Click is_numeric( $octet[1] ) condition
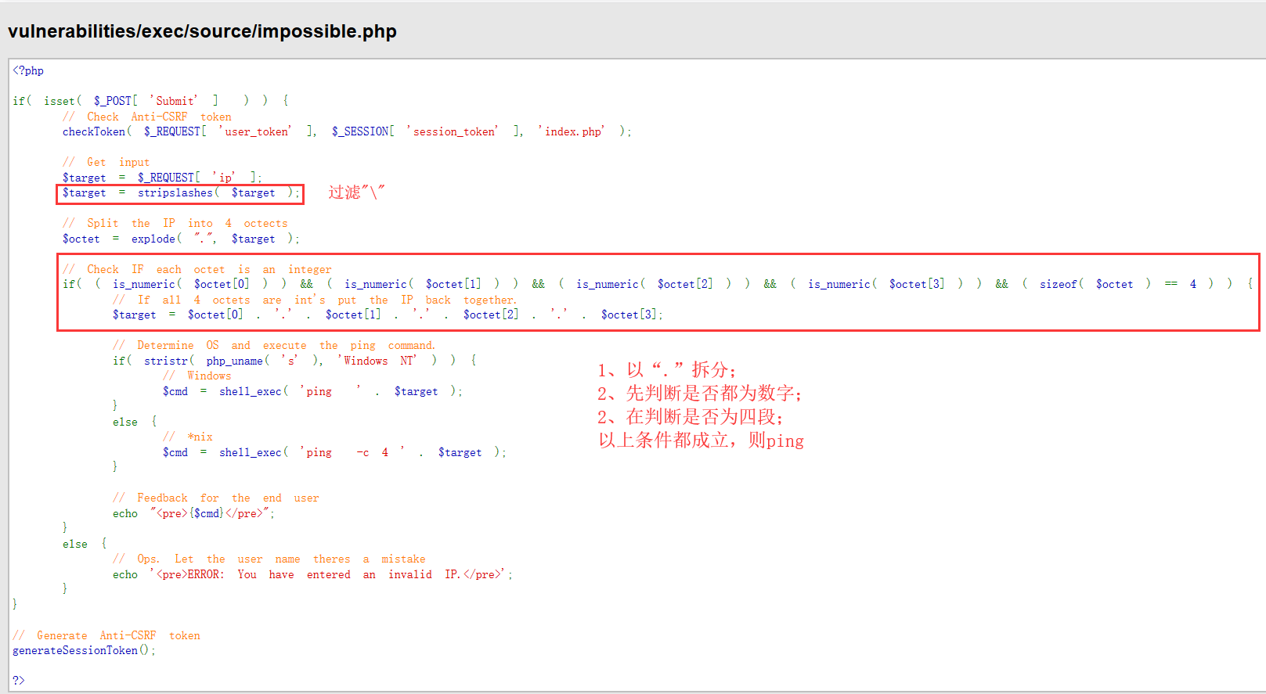Screen dimensions: 1266x694 click(422, 284)
